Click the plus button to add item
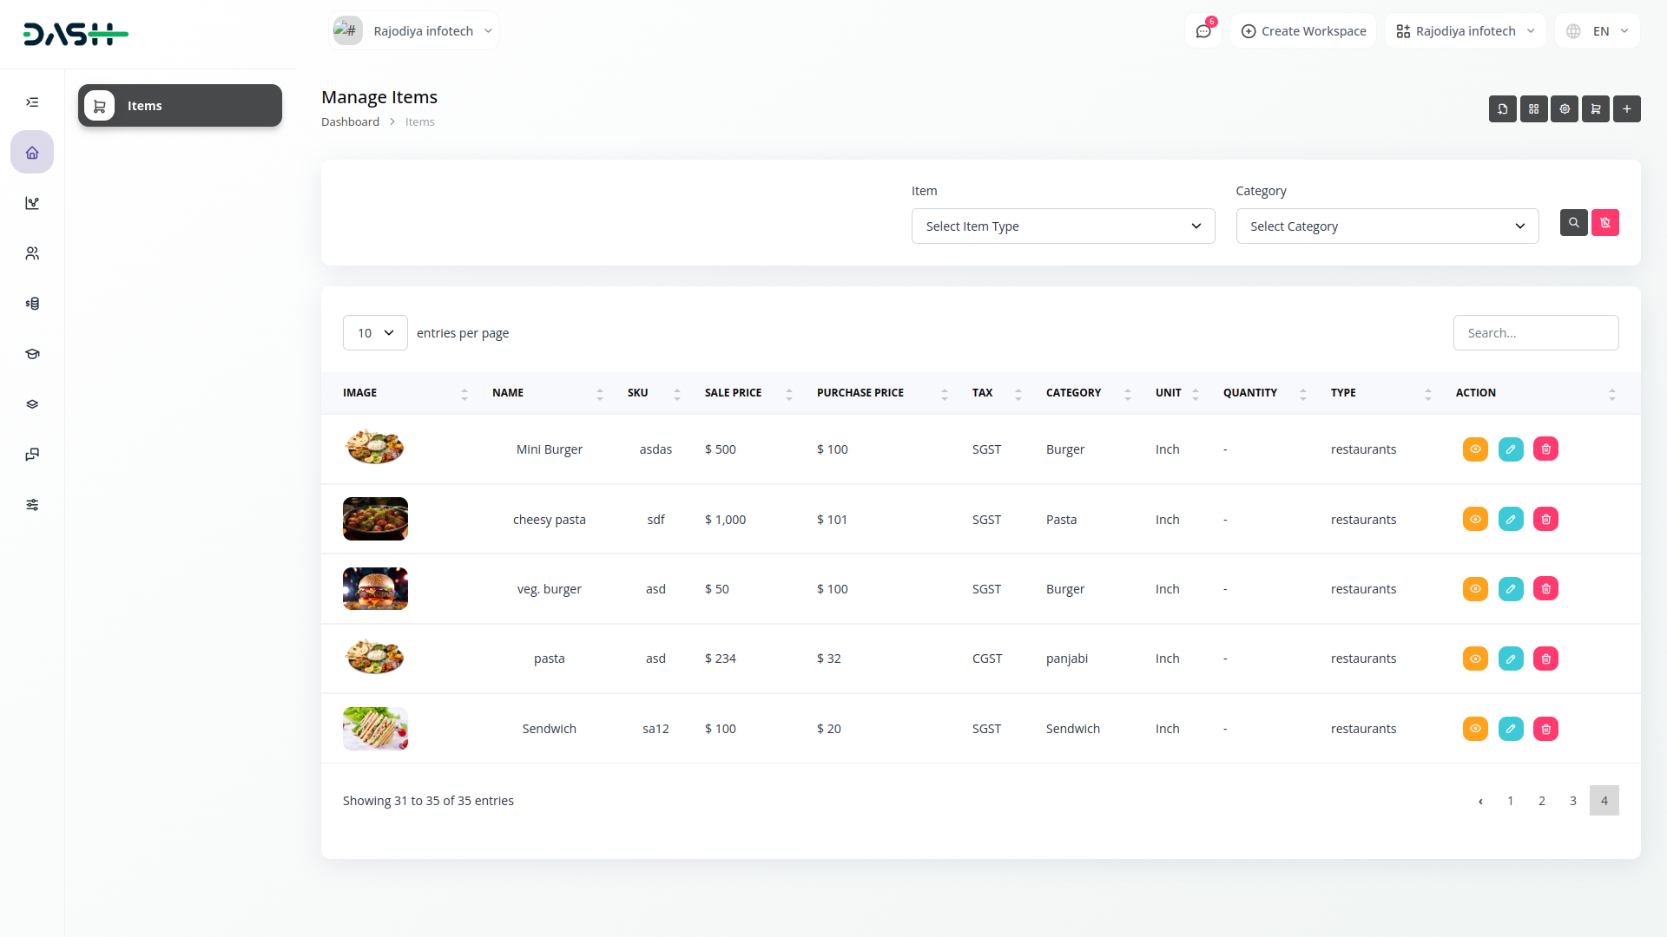1667x937 pixels. (x=1626, y=108)
